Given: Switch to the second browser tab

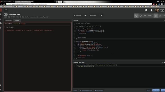Looking at the screenshot, I should coord(23,2).
